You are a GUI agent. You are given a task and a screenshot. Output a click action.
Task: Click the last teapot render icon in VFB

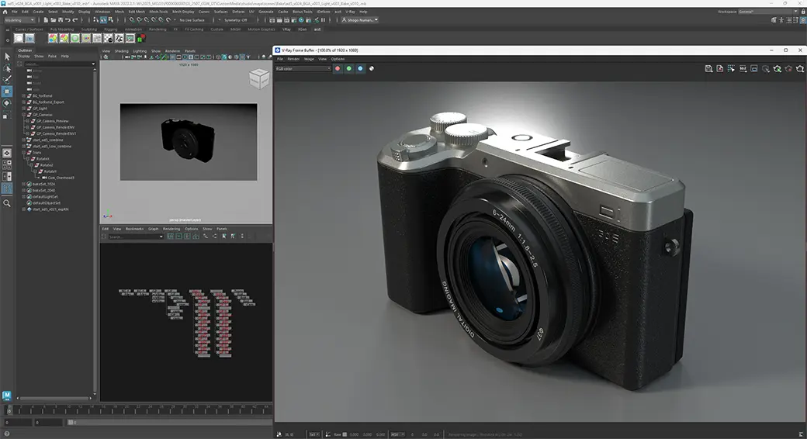tap(800, 68)
